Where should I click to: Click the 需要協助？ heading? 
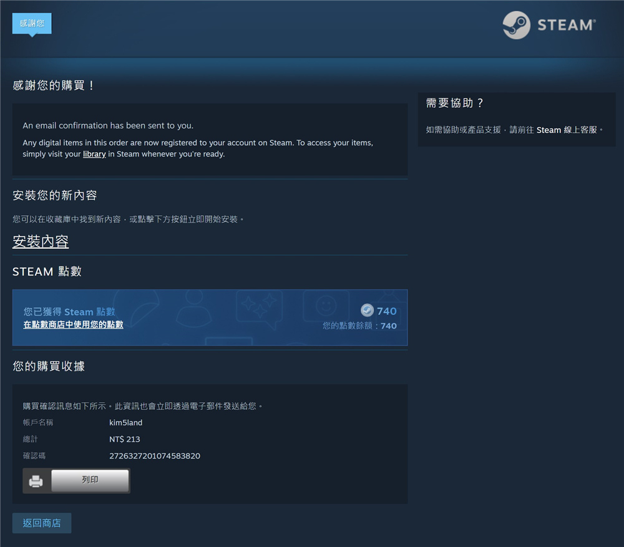(454, 103)
